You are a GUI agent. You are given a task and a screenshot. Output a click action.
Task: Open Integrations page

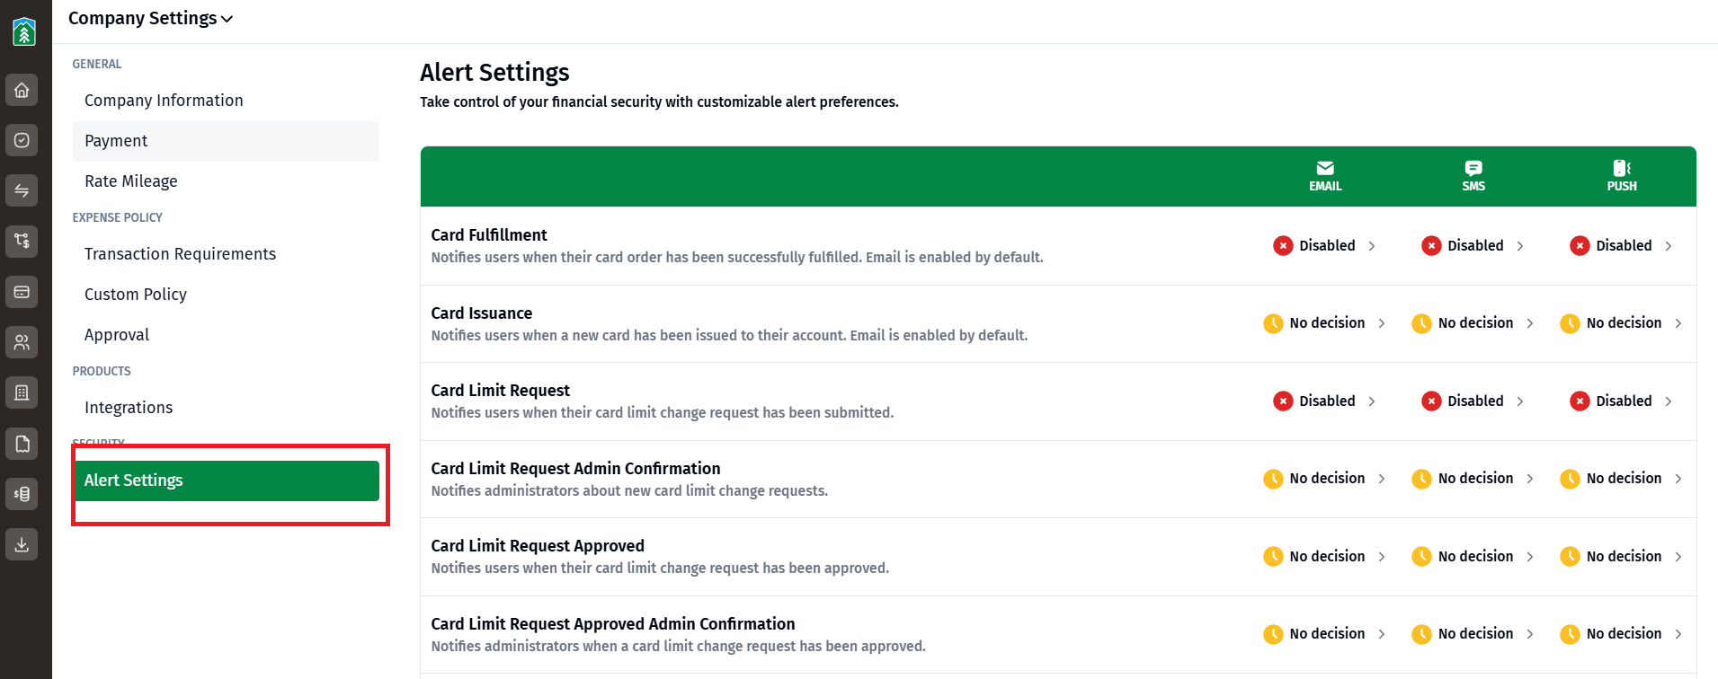click(x=226, y=408)
